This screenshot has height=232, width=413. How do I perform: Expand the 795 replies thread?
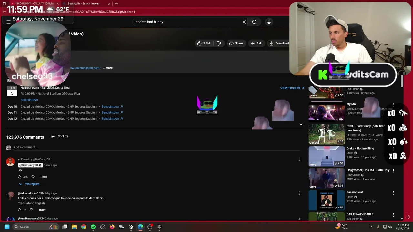pos(29,184)
